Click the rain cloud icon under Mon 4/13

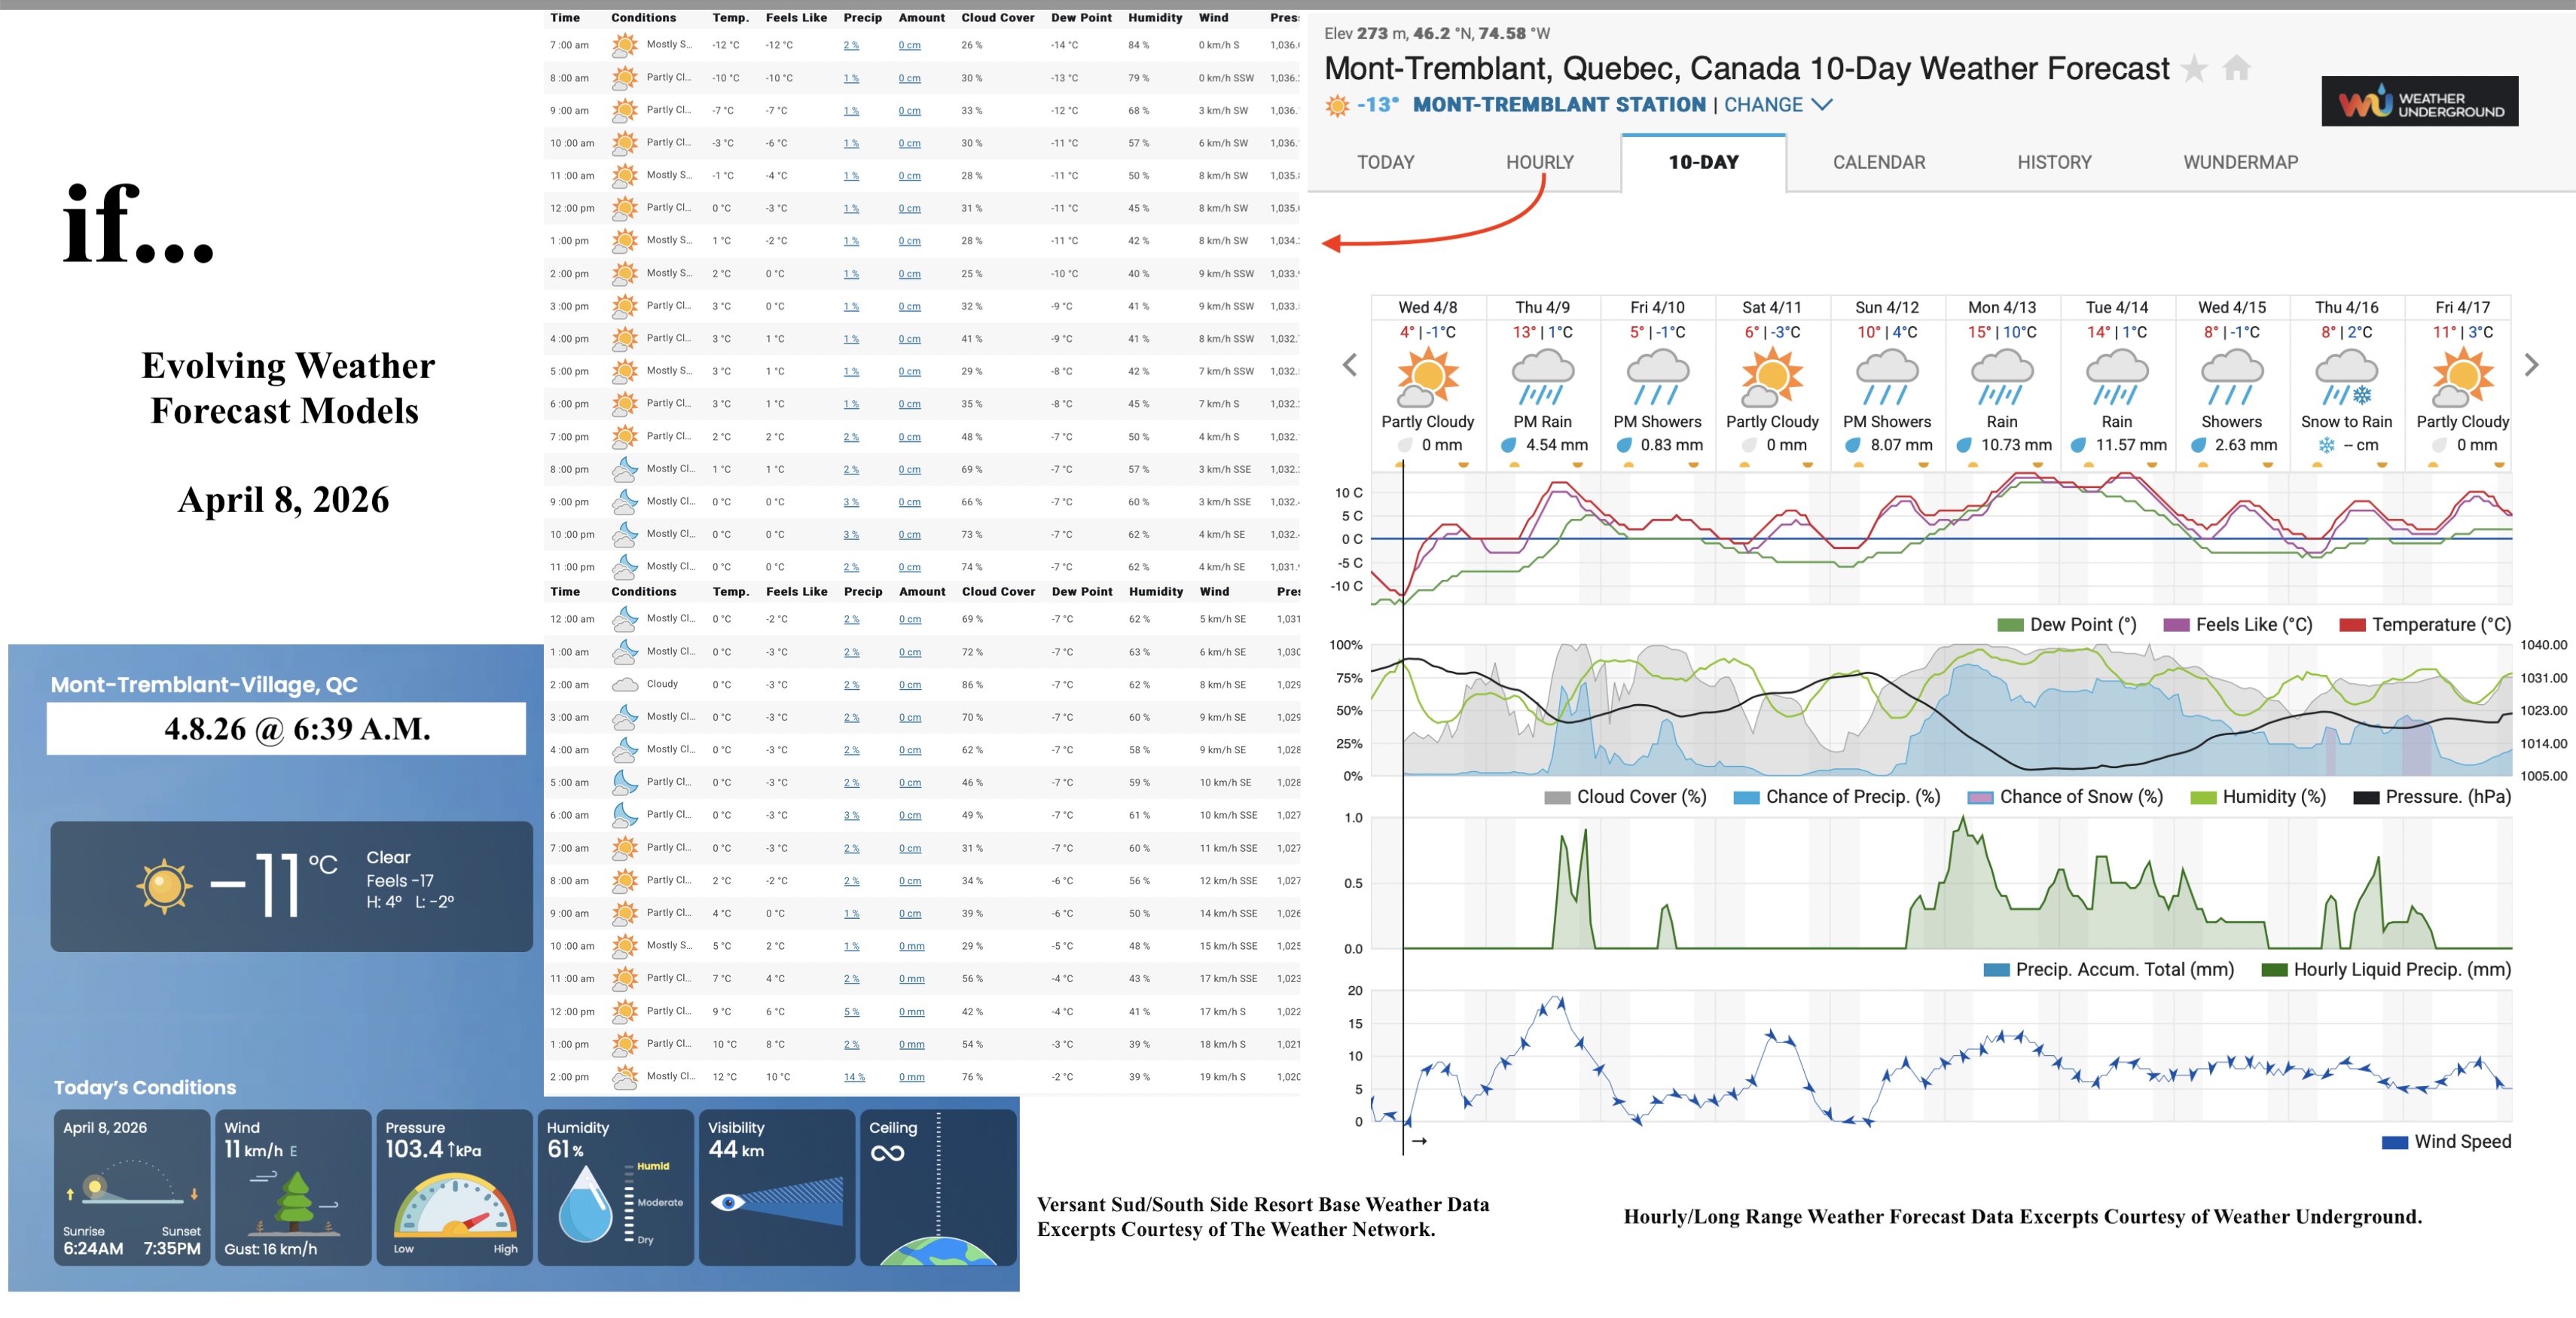point(2002,375)
